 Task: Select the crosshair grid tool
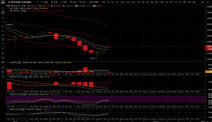(3, 13)
